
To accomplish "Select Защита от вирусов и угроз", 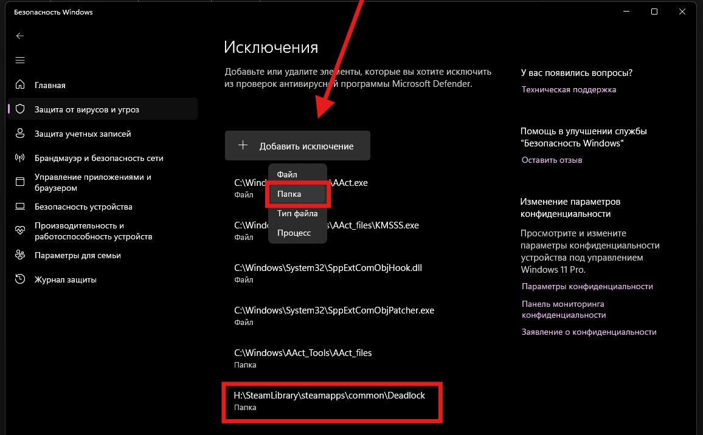I will 103,109.
